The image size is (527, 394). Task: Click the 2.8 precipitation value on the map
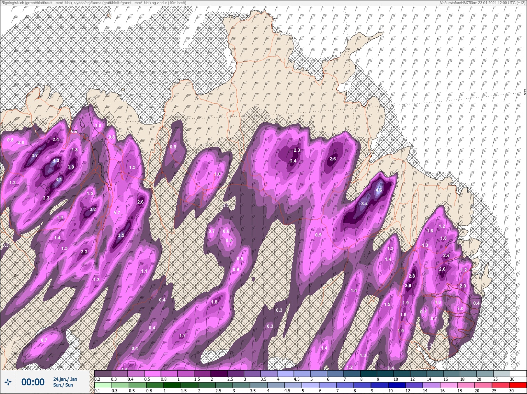point(412,276)
